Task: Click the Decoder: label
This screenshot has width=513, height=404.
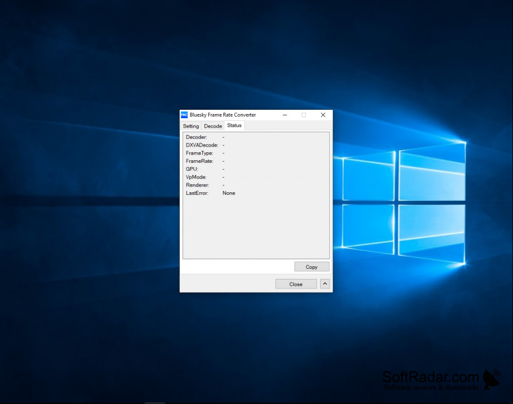Action: click(x=196, y=137)
